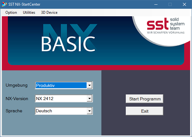Click the NX-Version label
This screenshot has height=137, width=192.
(x=17, y=99)
